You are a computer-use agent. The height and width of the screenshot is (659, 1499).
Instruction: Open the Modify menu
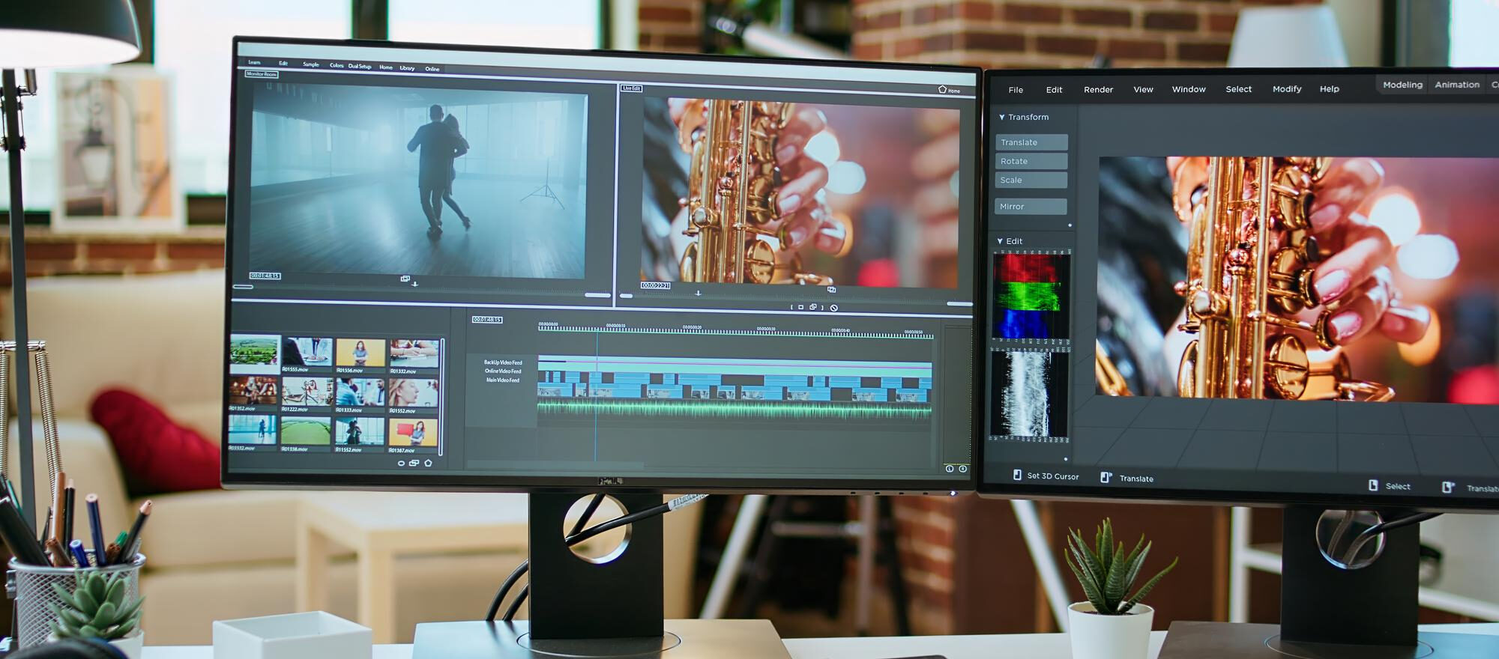click(x=1286, y=89)
